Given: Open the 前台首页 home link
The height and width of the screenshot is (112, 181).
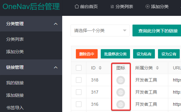Looking at the screenshot, I should point(86,7).
